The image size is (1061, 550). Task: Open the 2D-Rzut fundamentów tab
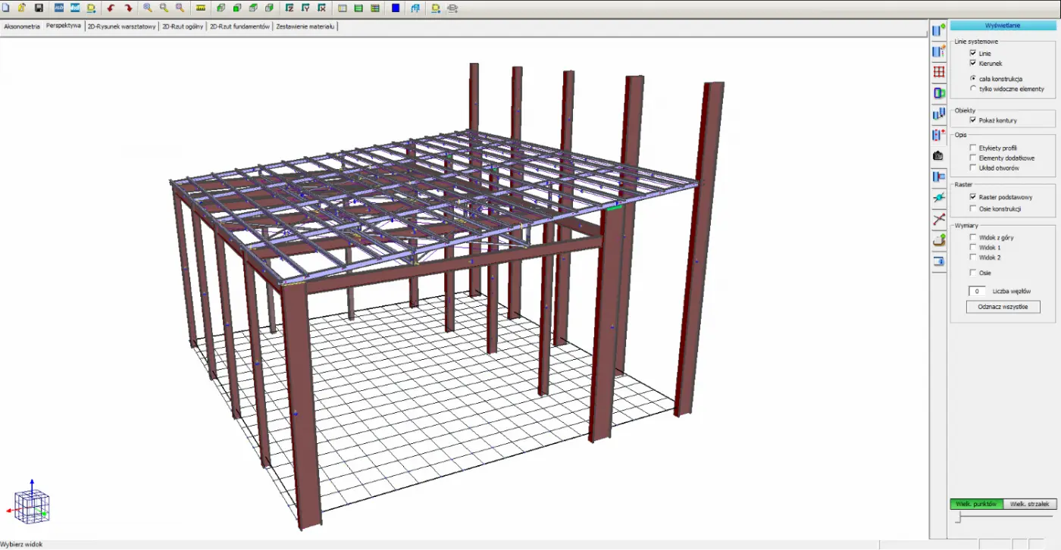pos(239,26)
